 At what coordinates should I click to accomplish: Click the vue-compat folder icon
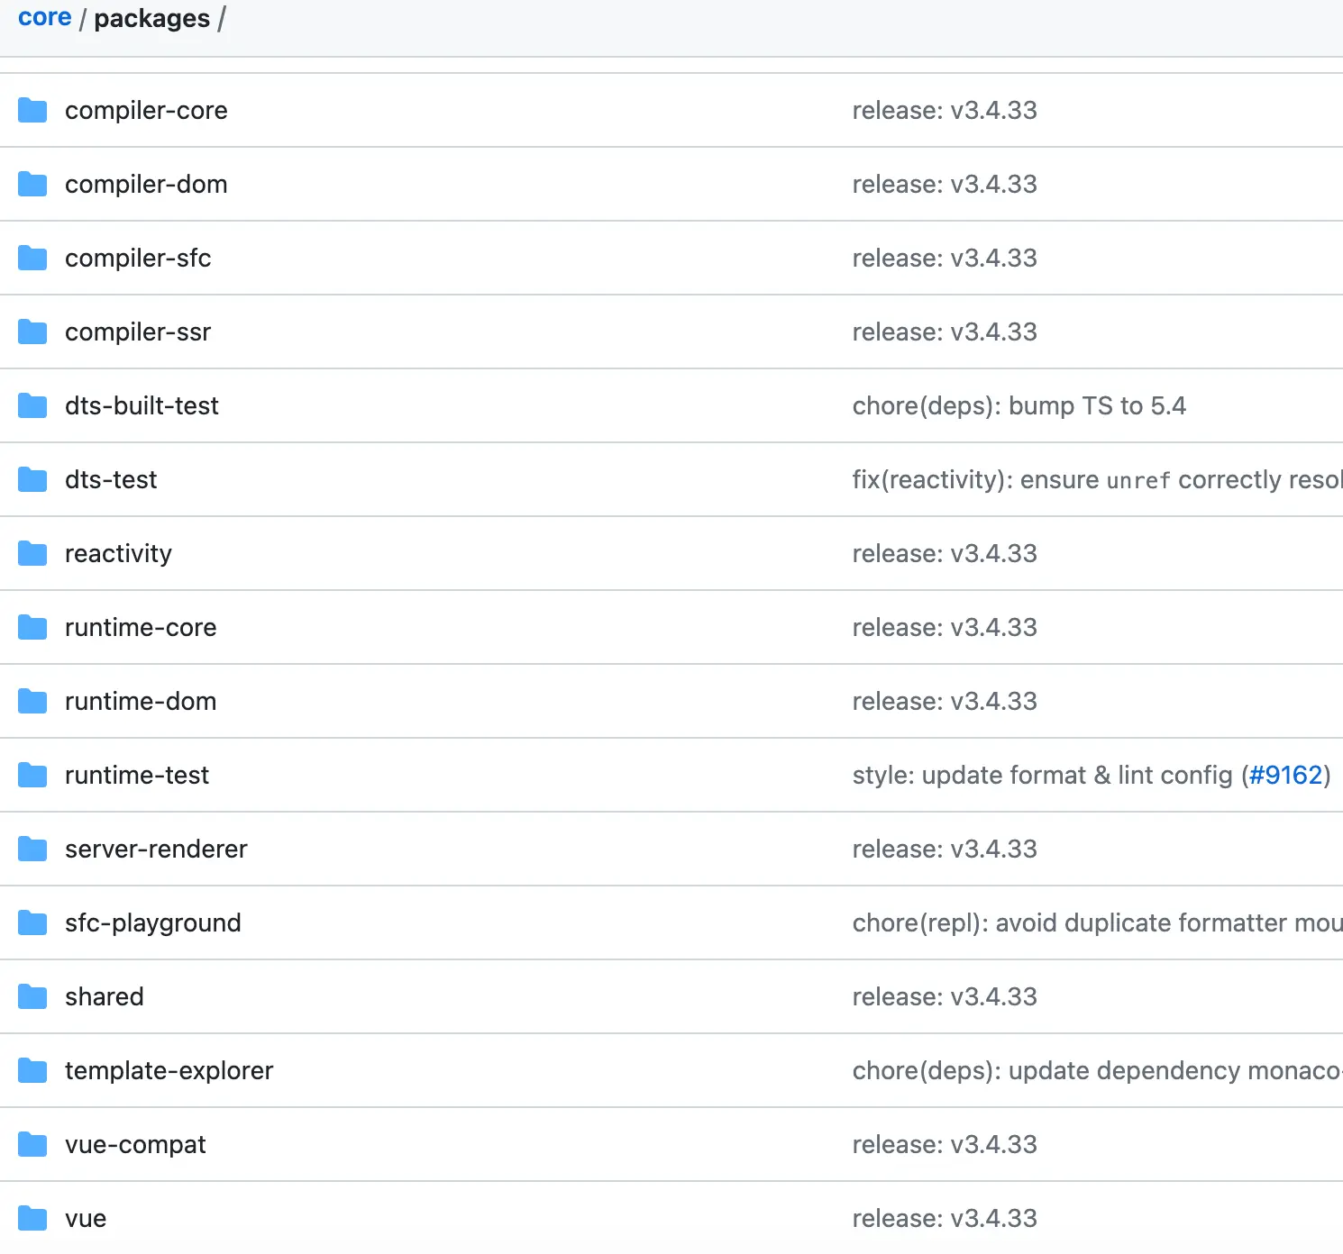click(x=32, y=1144)
